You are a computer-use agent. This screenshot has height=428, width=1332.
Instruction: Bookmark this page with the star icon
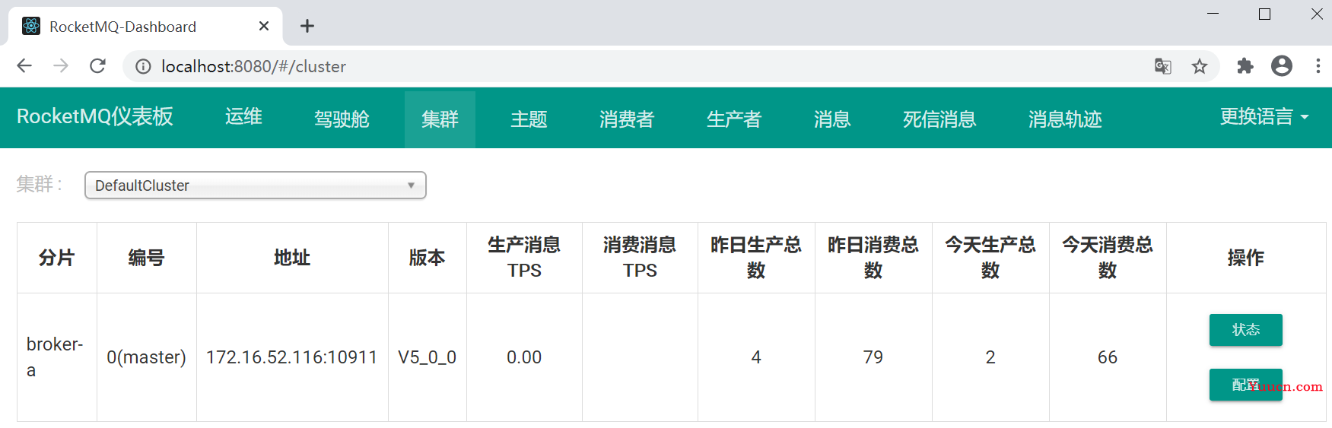[1200, 66]
